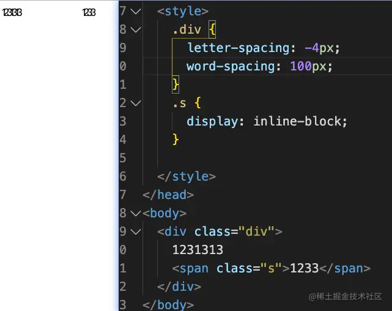Click the opening <style> tag

click(x=183, y=11)
